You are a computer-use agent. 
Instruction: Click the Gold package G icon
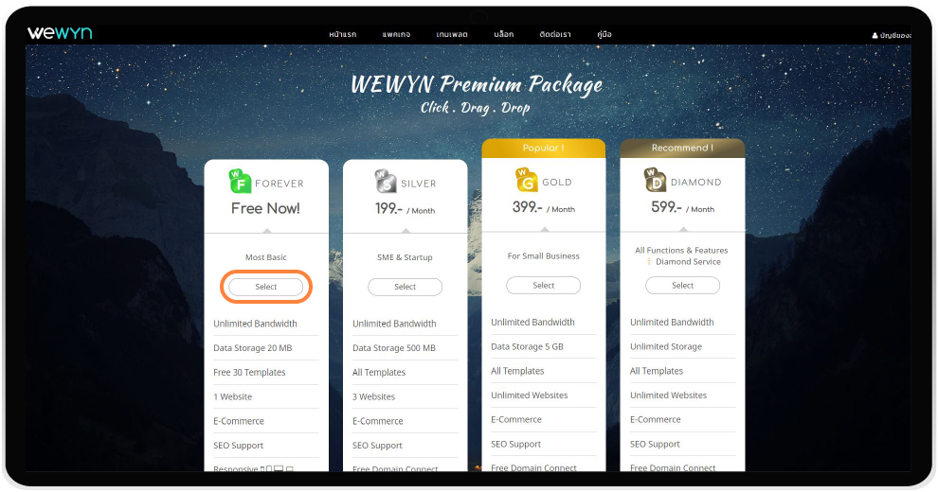pyautogui.click(x=527, y=180)
